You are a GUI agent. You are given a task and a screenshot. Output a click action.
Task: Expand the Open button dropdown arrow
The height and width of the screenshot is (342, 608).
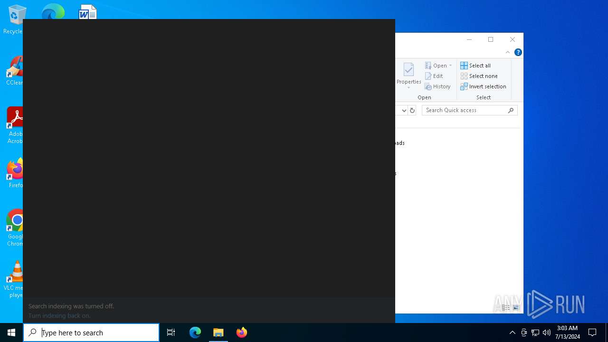(450, 66)
